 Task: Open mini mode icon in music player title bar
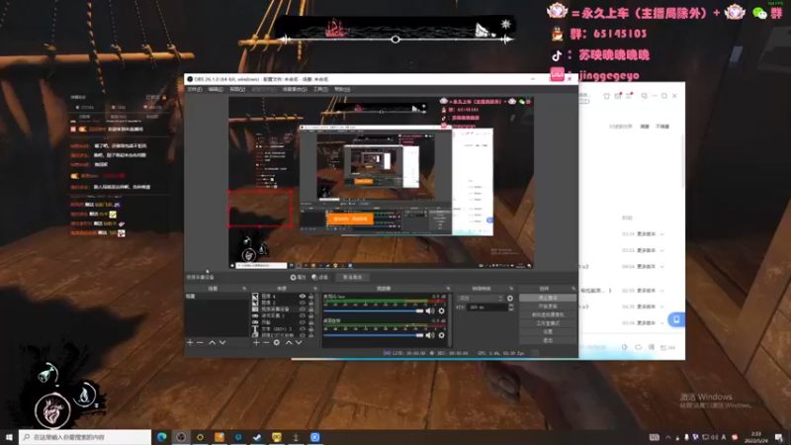point(645,96)
